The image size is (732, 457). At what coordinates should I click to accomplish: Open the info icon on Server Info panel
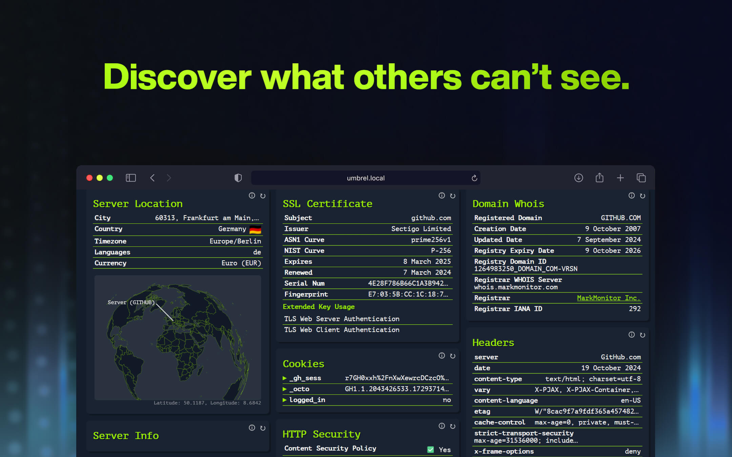tap(252, 428)
